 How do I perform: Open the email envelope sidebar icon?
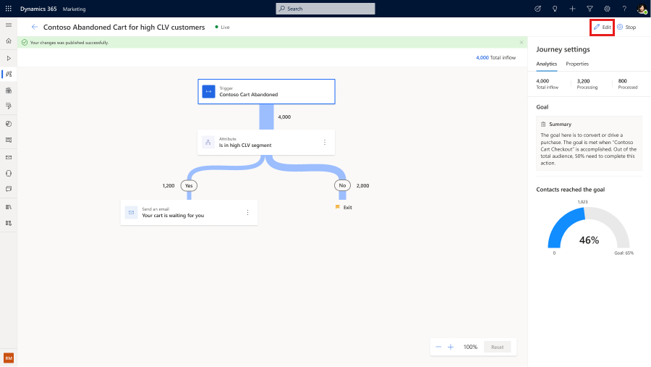[x=8, y=158]
